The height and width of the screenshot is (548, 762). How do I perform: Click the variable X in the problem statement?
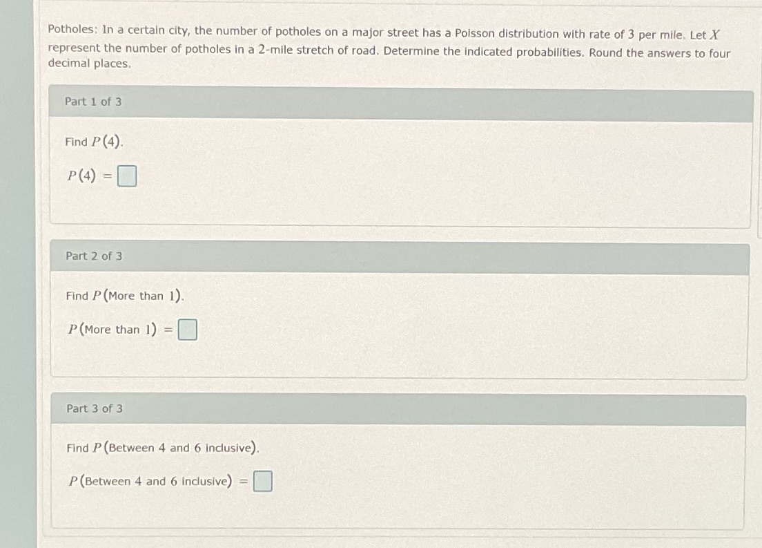pos(716,32)
